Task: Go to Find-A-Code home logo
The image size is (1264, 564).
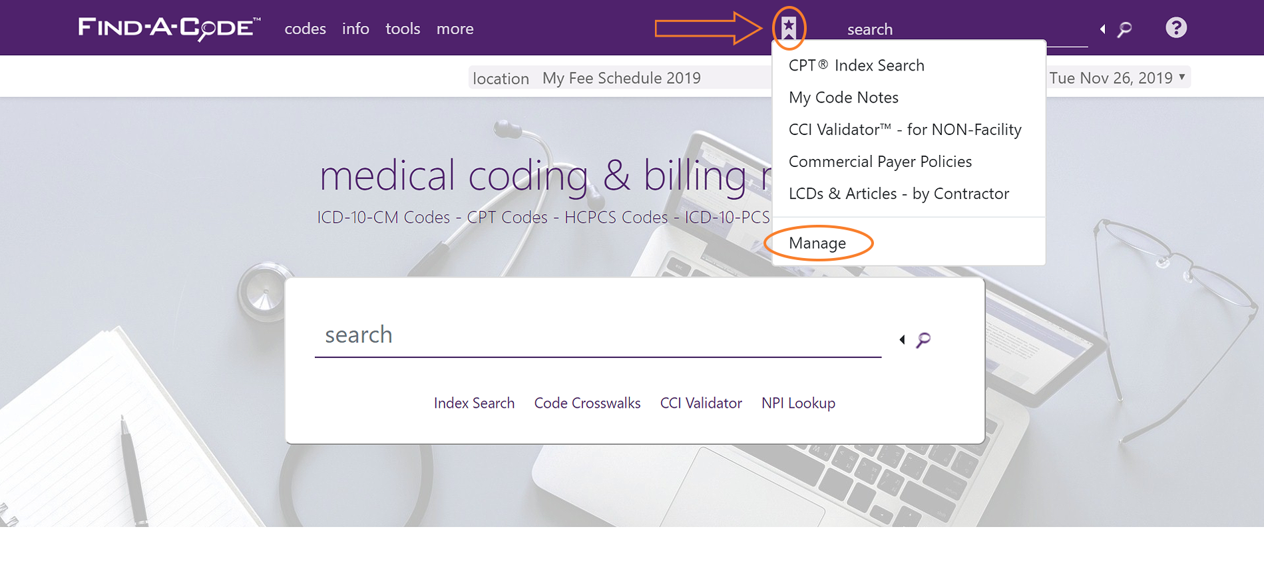Action: pyautogui.click(x=169, y=29)
